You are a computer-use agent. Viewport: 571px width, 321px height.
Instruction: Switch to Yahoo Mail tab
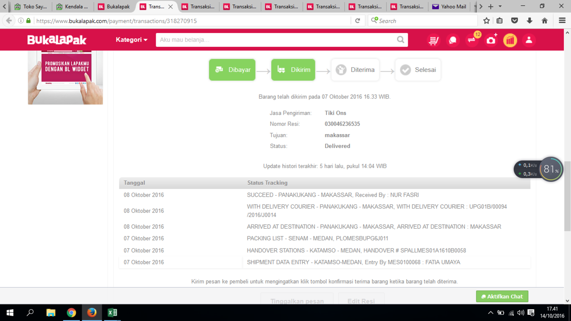pyautogui.click(x=449, y=7)
